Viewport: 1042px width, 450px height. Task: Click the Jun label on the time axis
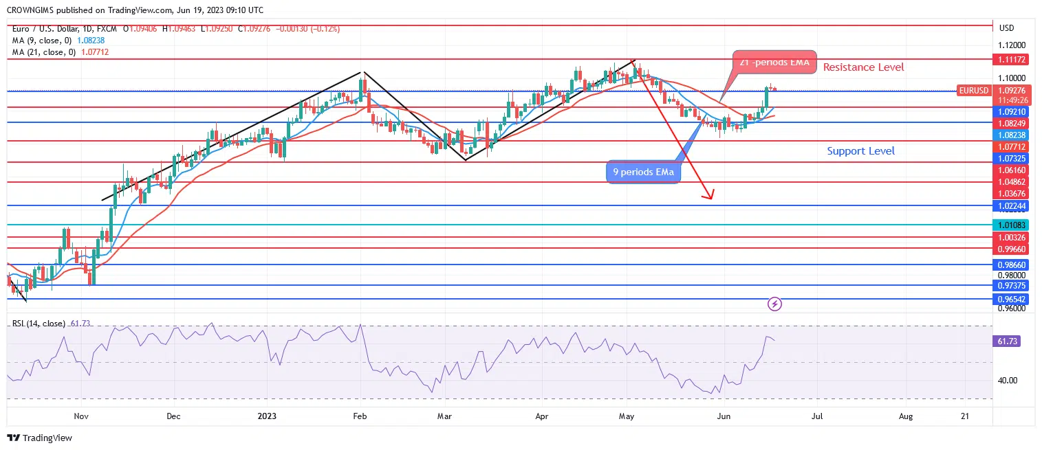[723, 416]
